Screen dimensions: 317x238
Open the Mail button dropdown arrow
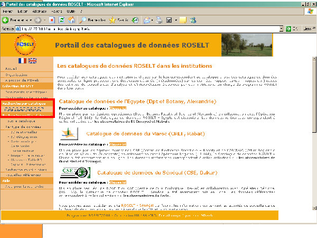pyautogui.click(x=152, y=20)
